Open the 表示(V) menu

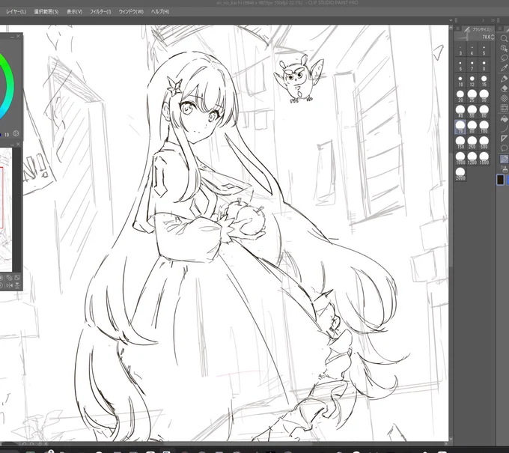coord(74,12)
